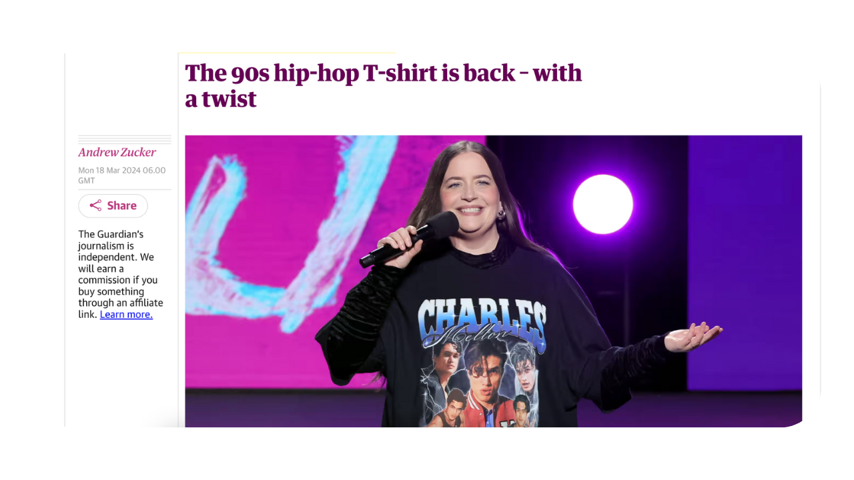Click the share icon in the Share button

pyautogui.click(x=95, y=205)
